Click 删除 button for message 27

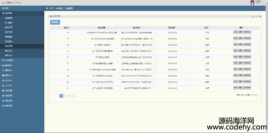240,88
